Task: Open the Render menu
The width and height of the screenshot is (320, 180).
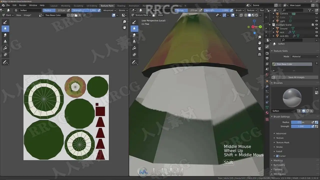Action: point(23,5)
